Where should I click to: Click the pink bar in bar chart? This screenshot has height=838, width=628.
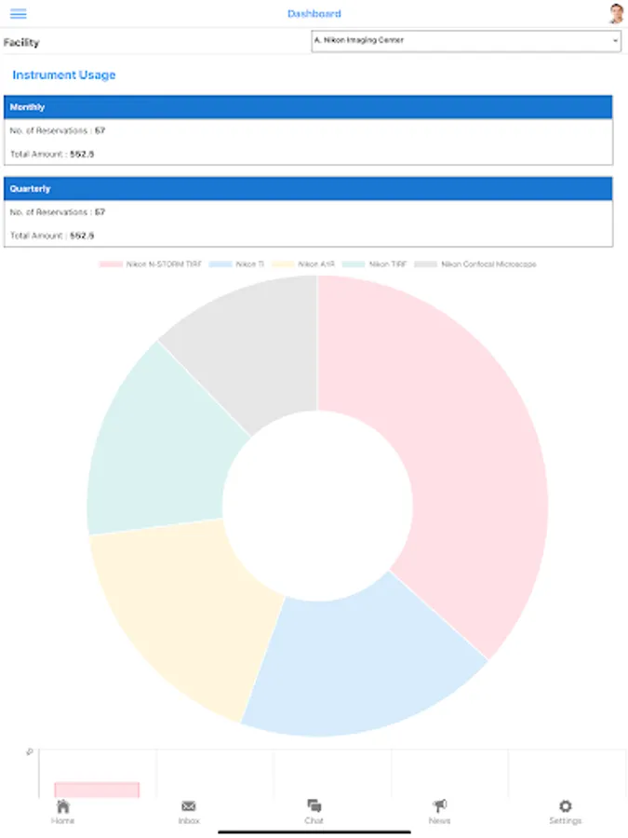(97, 790)
